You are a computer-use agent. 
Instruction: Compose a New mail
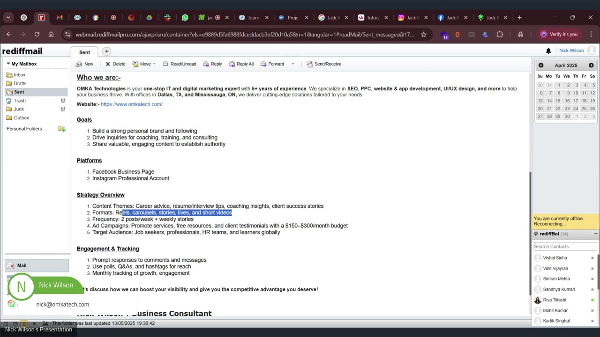(84, 64)
